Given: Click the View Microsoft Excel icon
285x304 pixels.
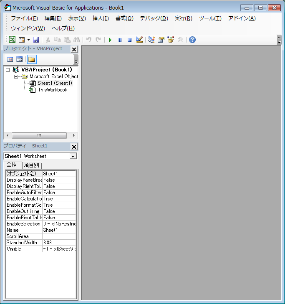Looking at the screenshot, I should coord(12,40).
